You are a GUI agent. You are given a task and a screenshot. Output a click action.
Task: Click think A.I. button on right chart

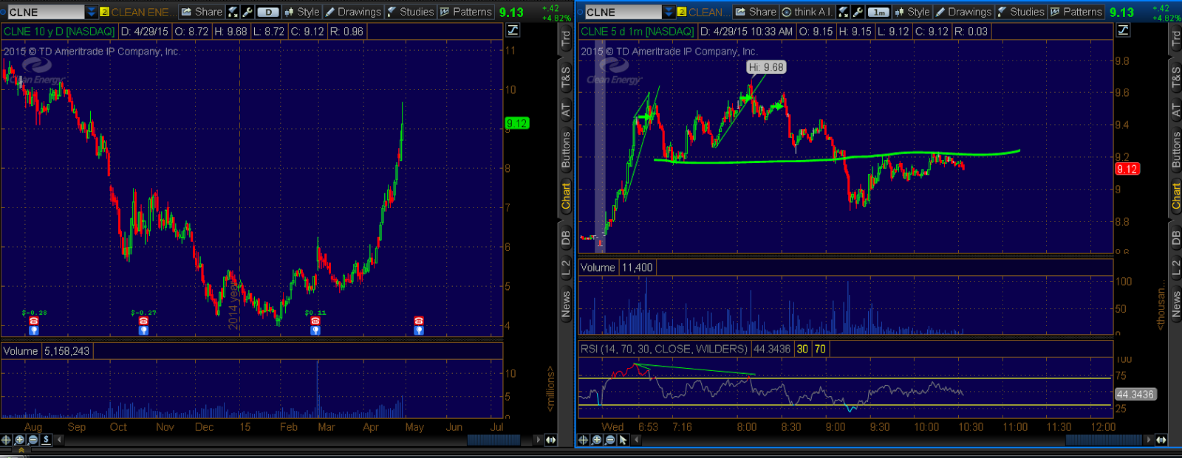pyautogui.click(x=807, y=12)
